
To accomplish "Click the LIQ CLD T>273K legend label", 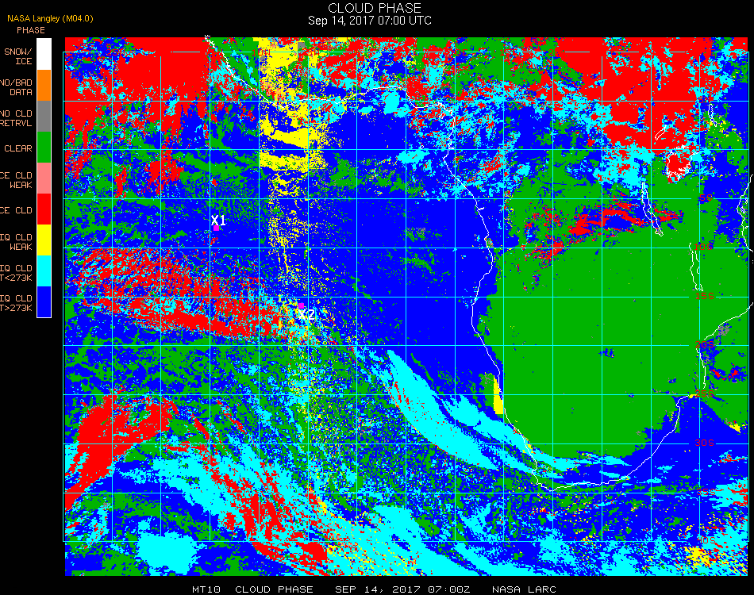I will click(16, 303).
